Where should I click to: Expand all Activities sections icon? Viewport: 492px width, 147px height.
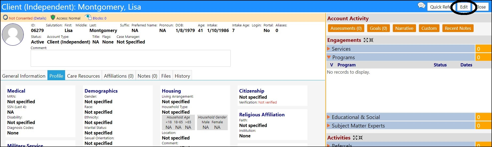pos(355,138)
